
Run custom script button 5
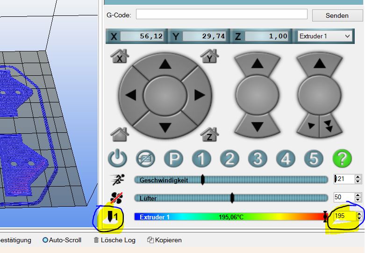coord(314,159)
